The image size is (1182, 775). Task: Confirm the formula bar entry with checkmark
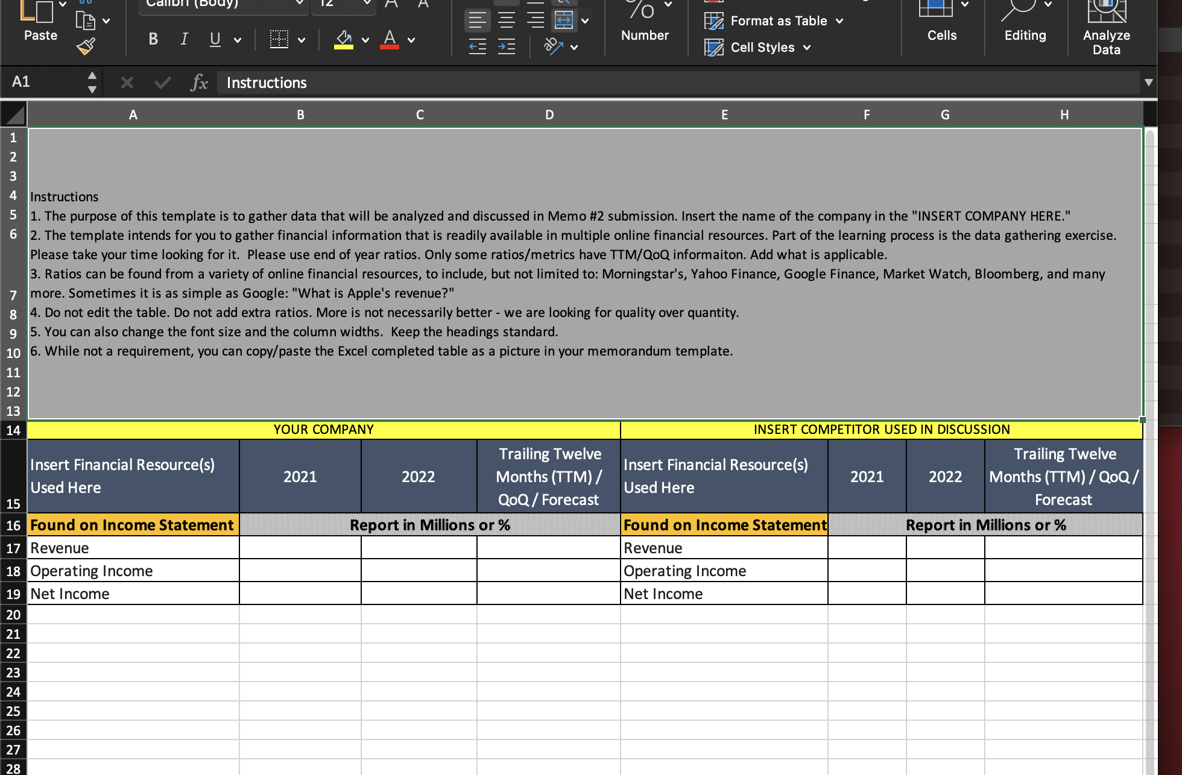tap(162, 83)
